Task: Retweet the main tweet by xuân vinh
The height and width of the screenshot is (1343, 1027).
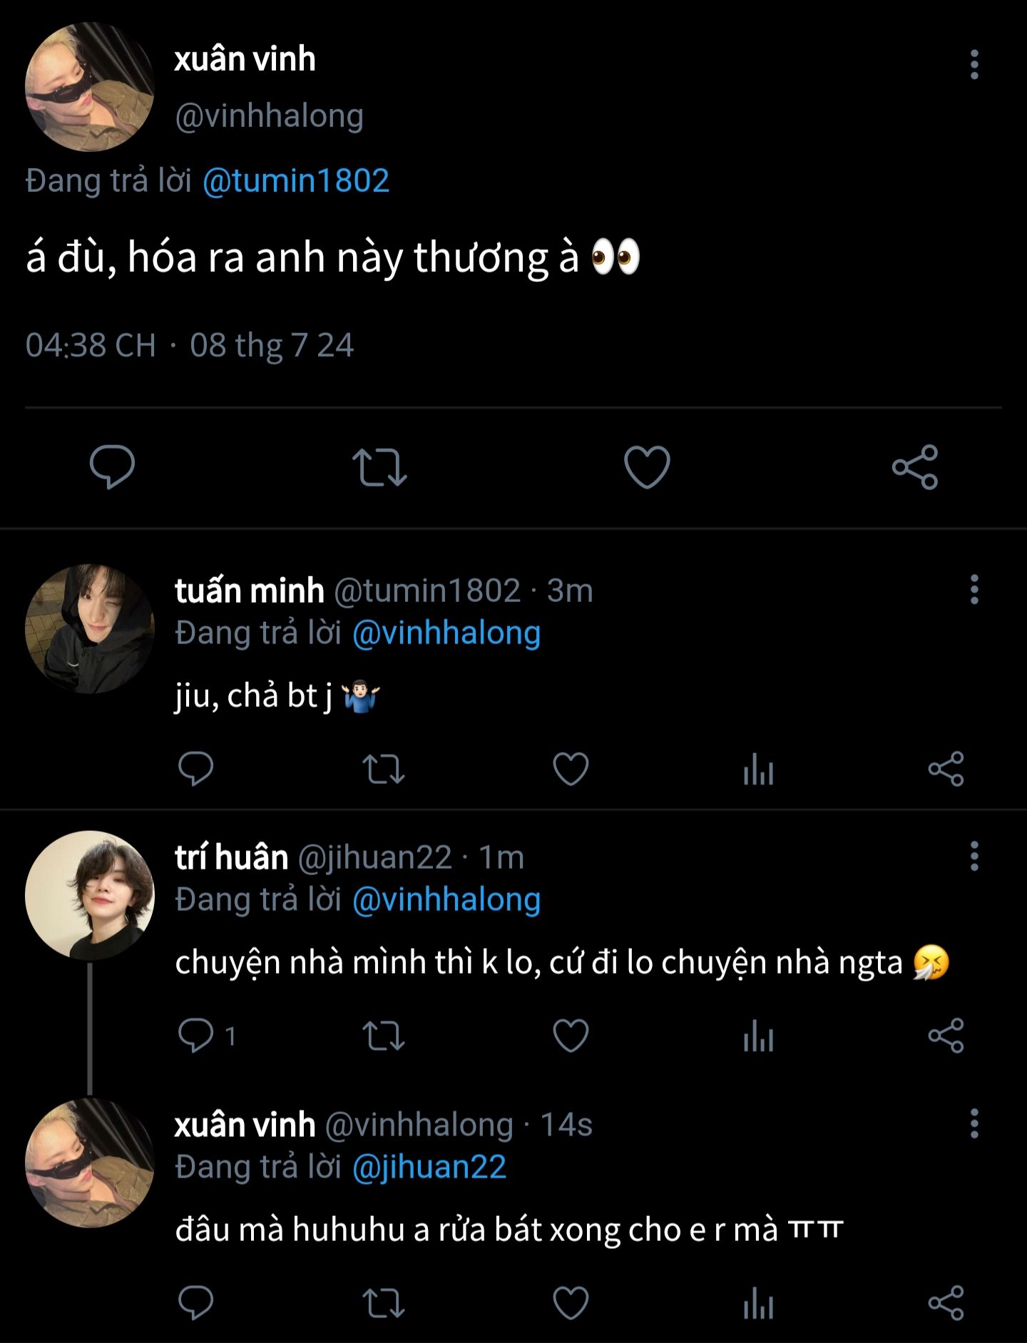Action: tap(379, 467)
